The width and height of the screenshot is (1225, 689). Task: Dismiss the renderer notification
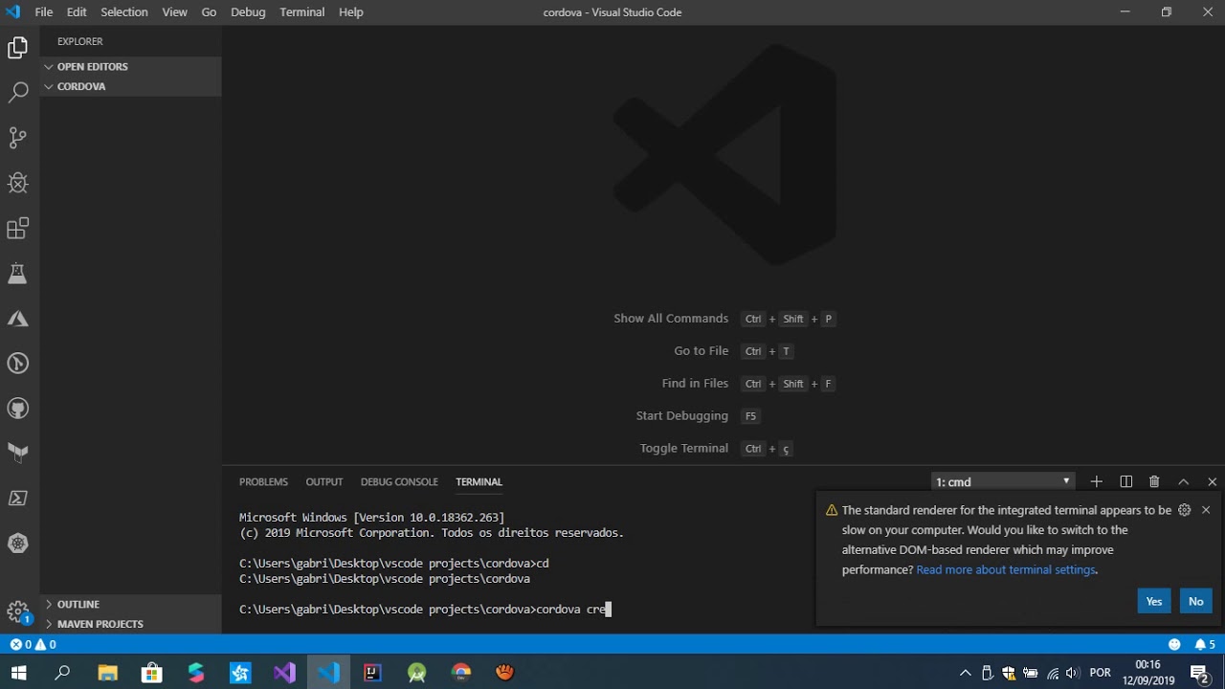1206,510
